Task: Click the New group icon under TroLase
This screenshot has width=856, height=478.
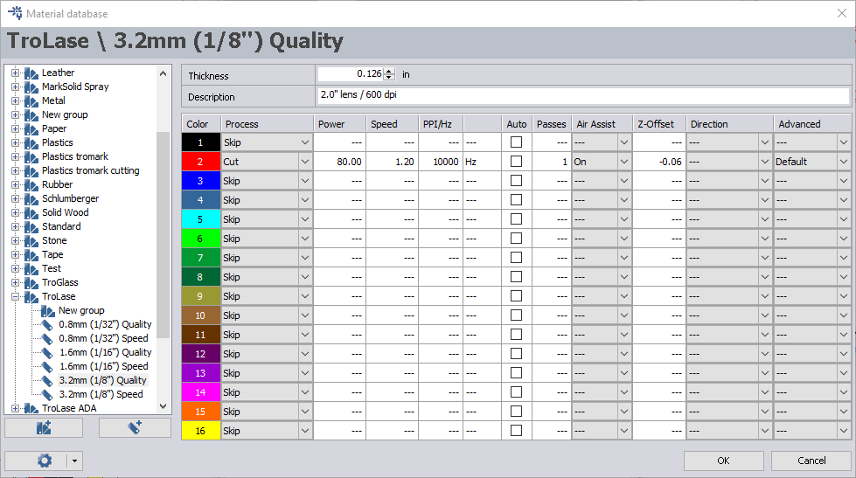Action: [x=48, y=310]
